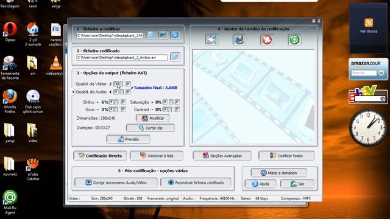Click the source file path field
This screenshot has height=219, width=390.
click(x=110, y=35)
